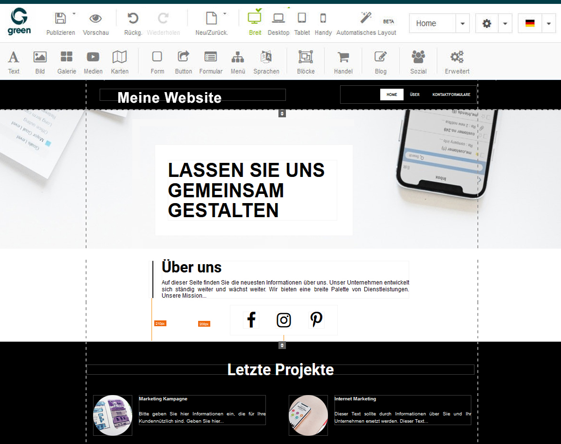Viewport: 561px width, 444px height.
Task: Select the Handel tool
Action: point(343,62)
